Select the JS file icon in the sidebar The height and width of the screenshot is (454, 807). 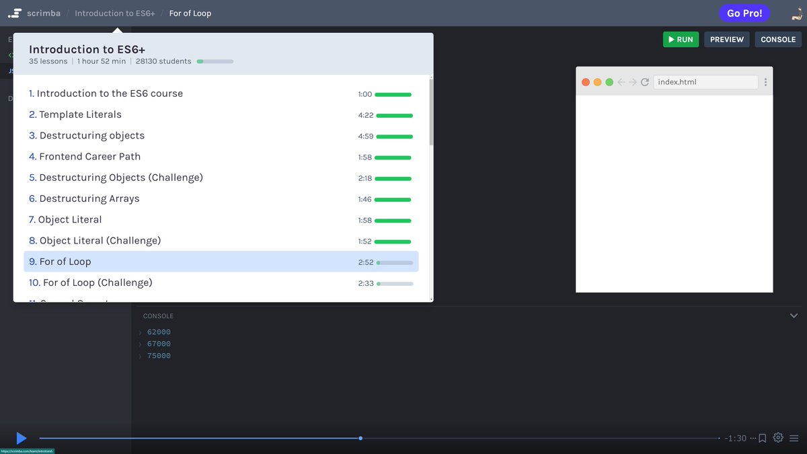point(10,71)
